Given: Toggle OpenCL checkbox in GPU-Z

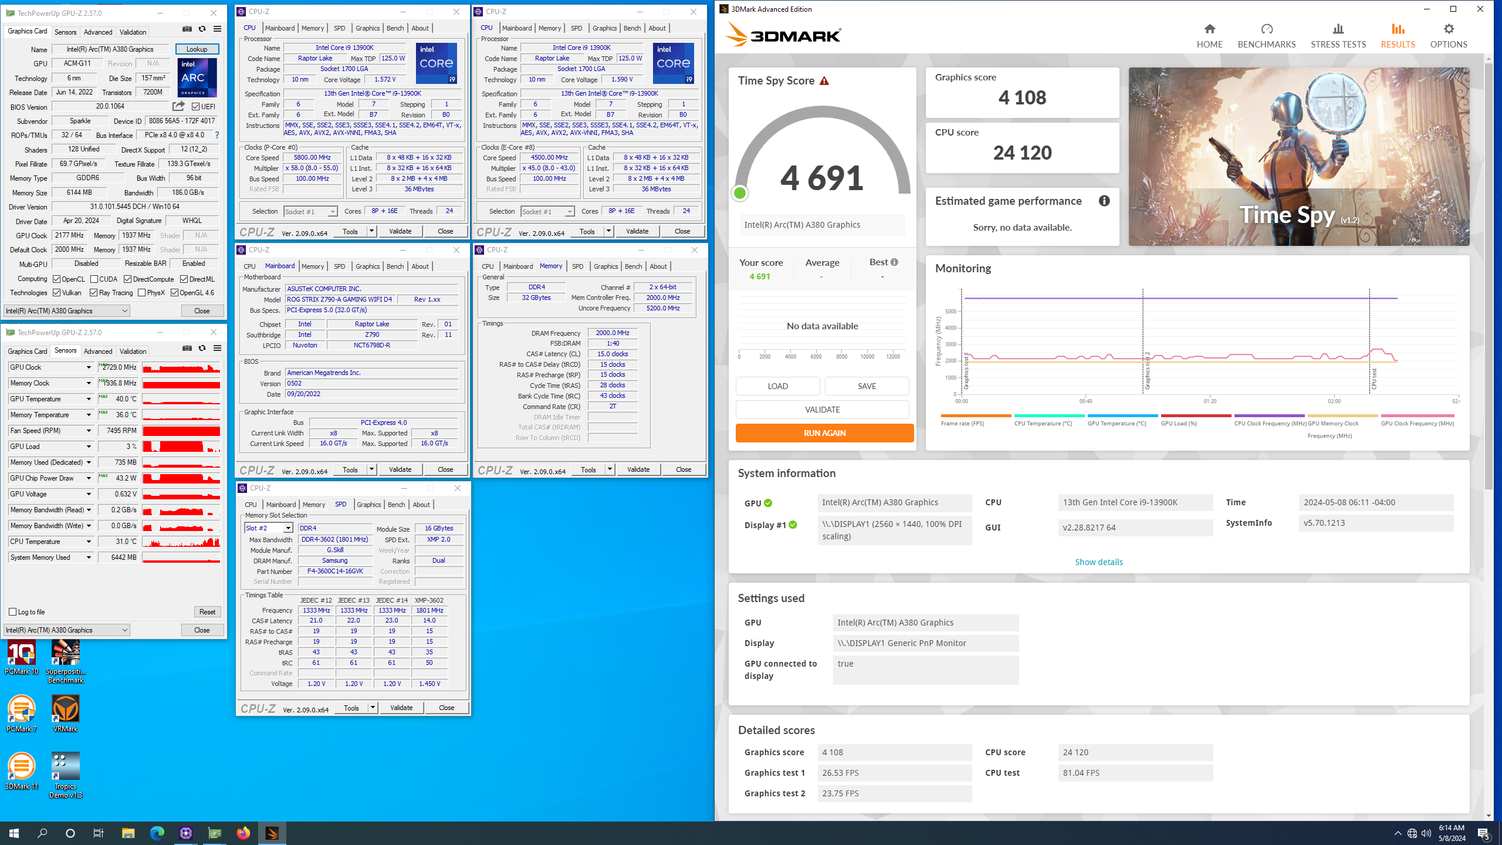Looking at the screenshot, I should point(57,279).
